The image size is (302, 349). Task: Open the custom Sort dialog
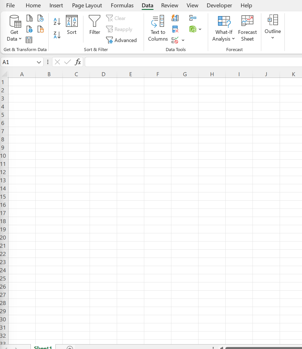pos(72,25)
